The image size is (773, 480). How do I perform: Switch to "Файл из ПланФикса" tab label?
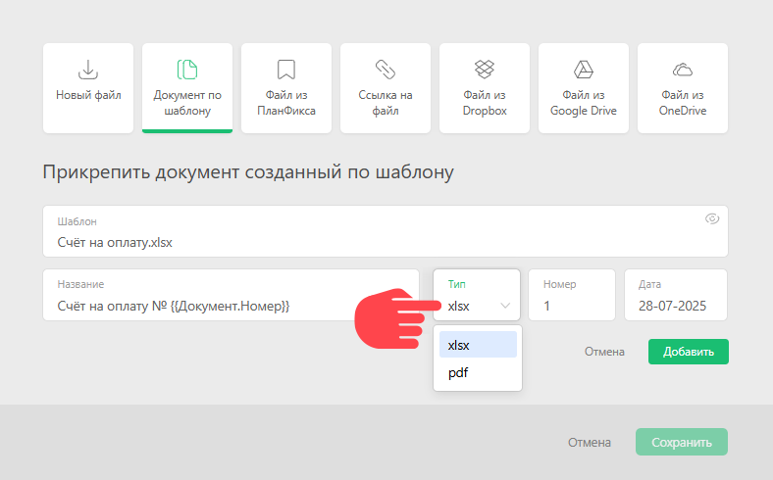[286, 103]
